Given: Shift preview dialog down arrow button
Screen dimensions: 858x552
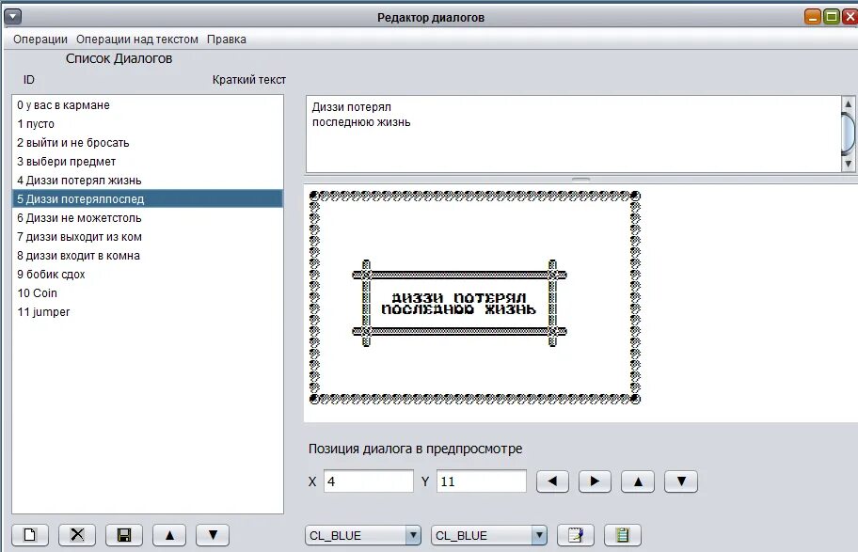Looking at the screenshot, I should (x=681, y=481).
